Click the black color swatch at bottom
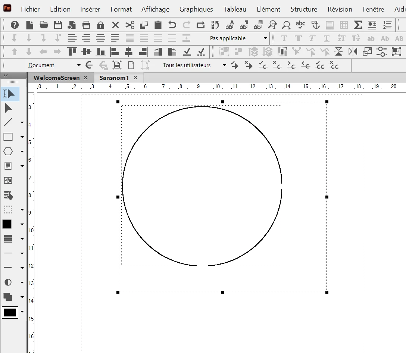 10,312
